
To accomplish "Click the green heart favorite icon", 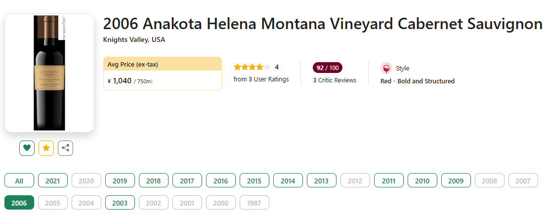I will (x=27, y=148).
